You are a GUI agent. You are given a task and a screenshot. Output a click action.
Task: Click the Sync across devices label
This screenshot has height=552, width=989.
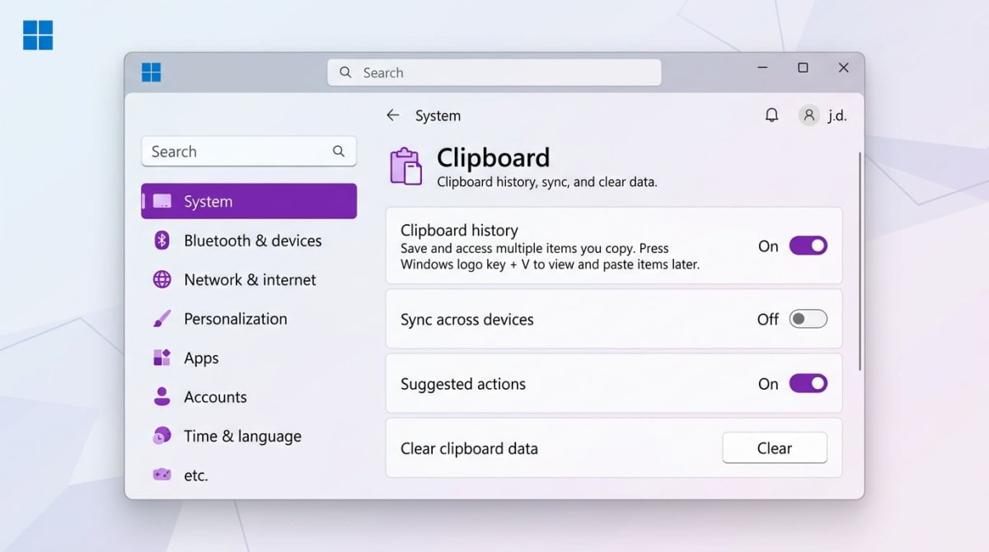click(467, 320)
